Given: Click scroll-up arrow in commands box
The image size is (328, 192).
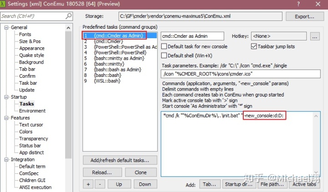Looking at the screenshot, I should (316, 116).
